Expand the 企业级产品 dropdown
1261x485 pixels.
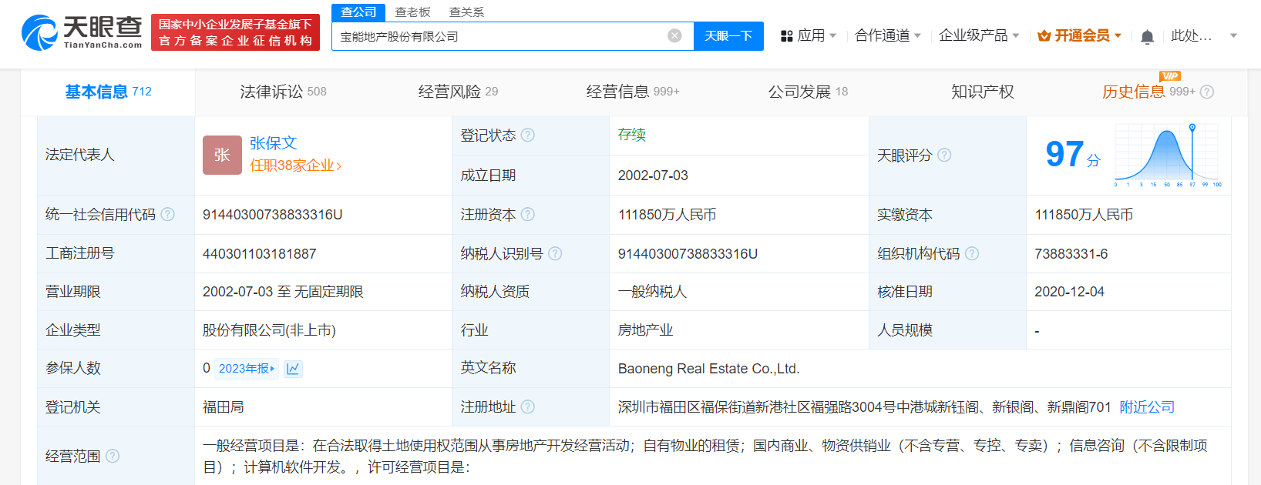point(1016,36)
